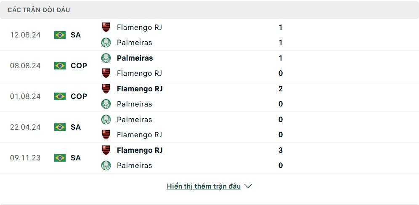Click Palmeiras crest in 22.04.24 match
The width and height of the screenshot is (419, 205).
[x=106, y=120]
